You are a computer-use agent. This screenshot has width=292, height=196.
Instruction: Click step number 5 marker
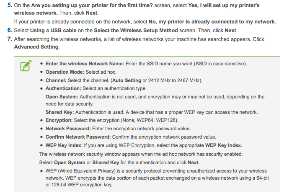click(10, 5)
